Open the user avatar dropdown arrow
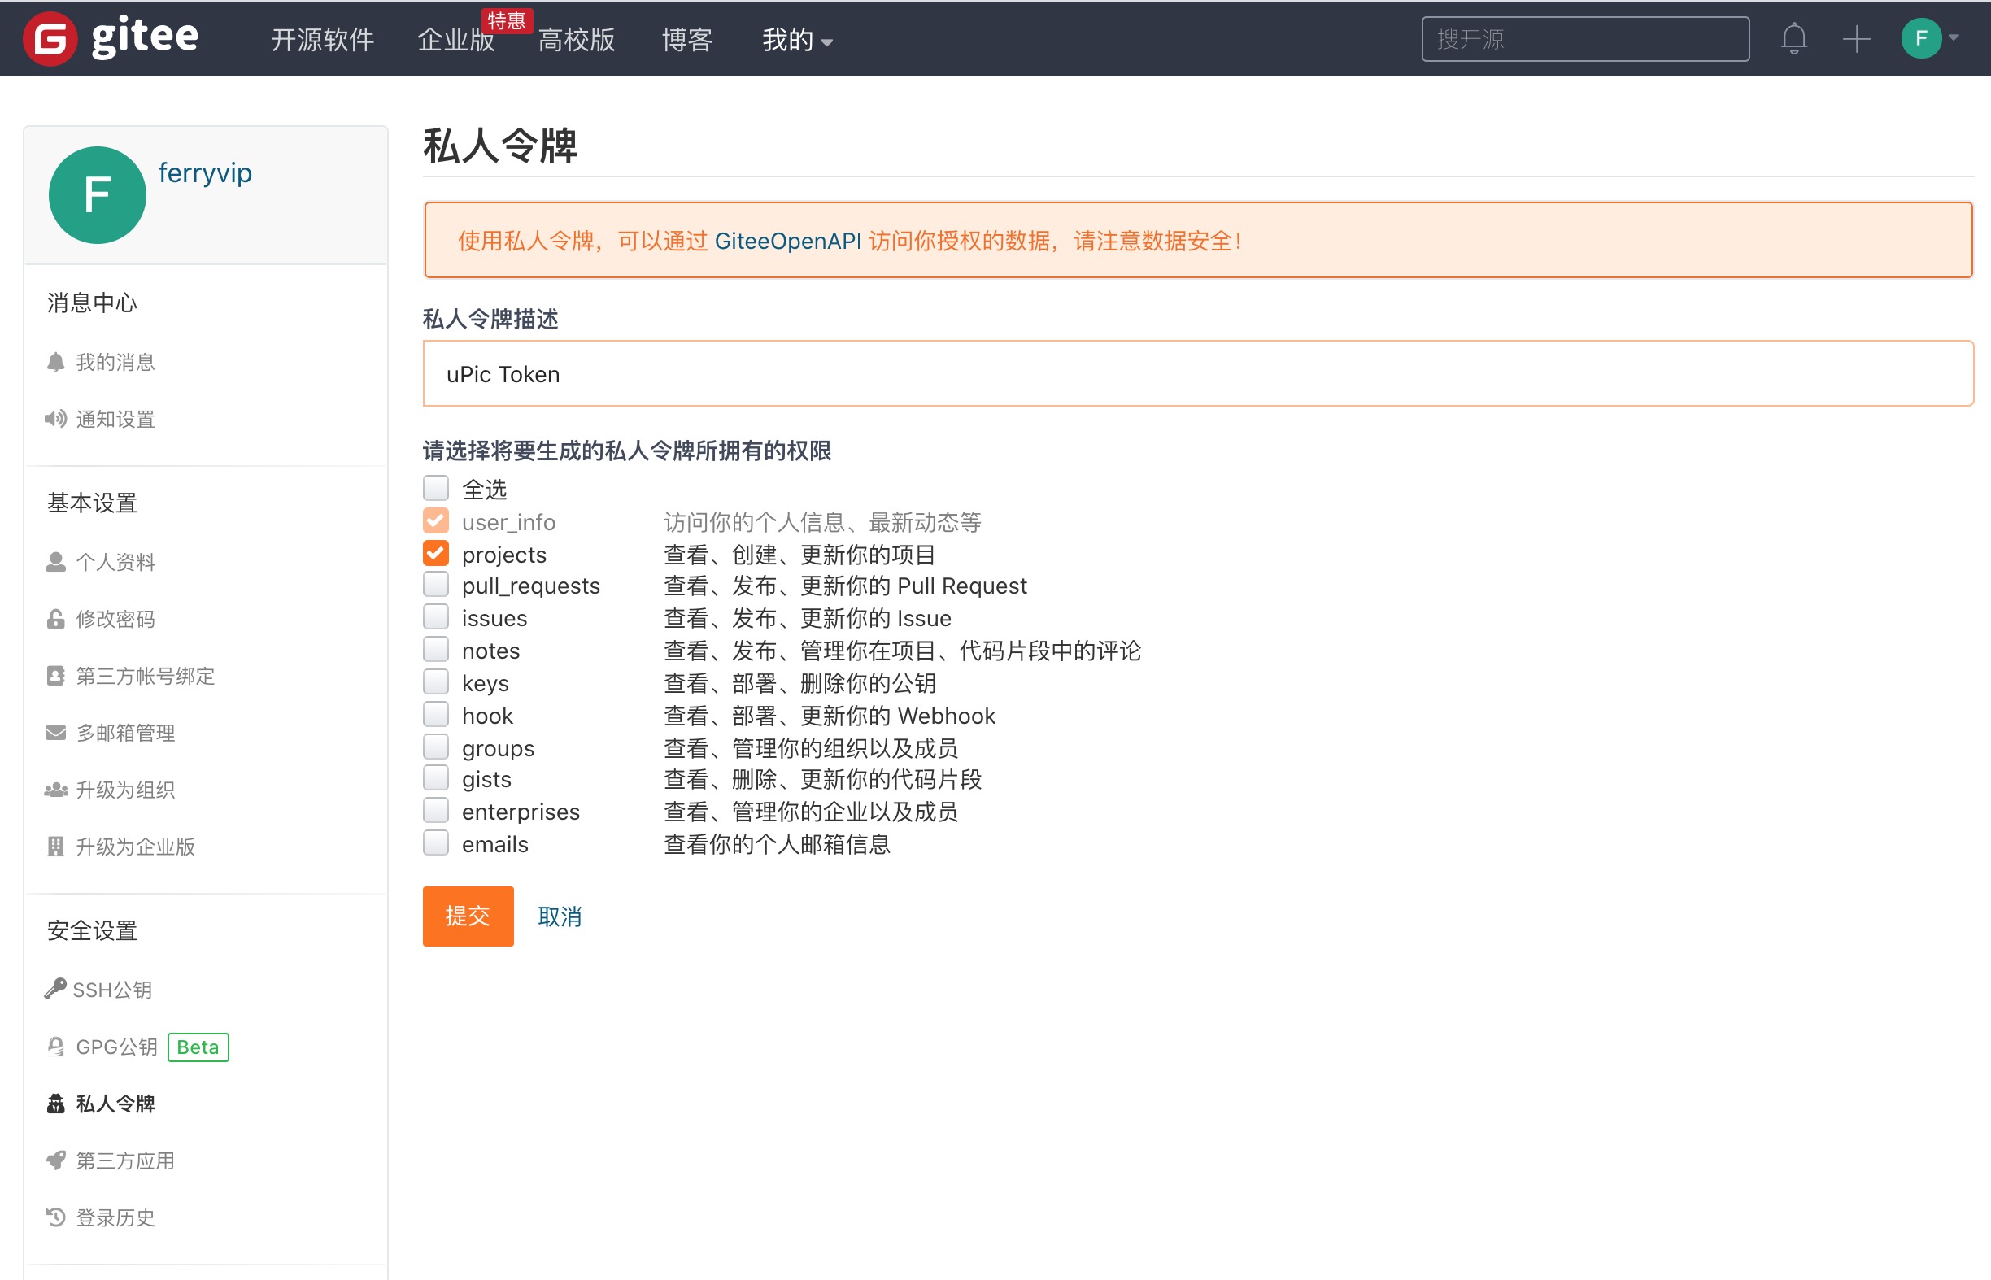1991x1280 pixels. coord(1953,38)
